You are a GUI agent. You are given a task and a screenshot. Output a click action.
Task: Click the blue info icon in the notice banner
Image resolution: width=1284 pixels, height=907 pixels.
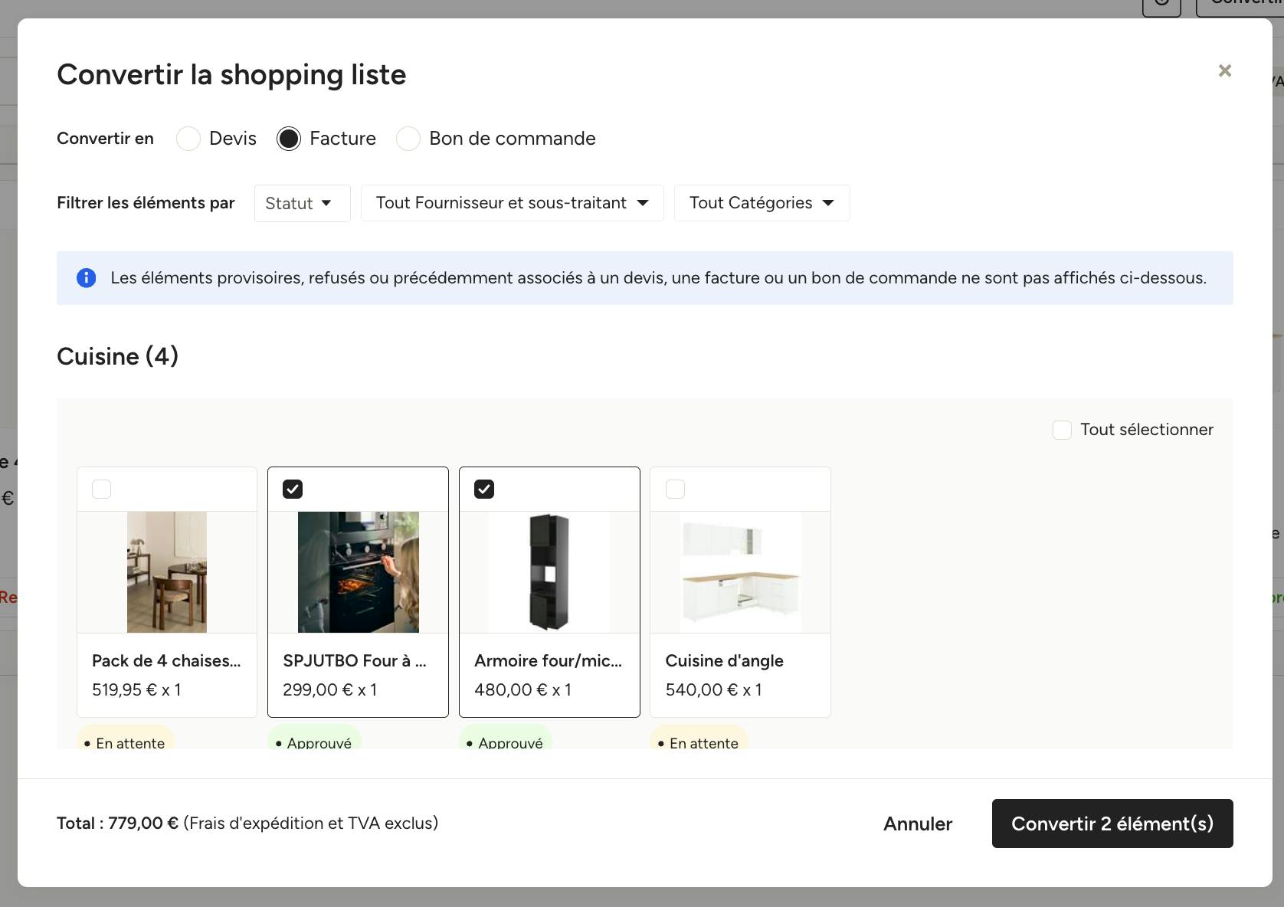point(87,278)
